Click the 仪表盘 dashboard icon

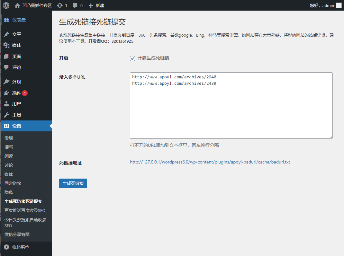[6, 20]
